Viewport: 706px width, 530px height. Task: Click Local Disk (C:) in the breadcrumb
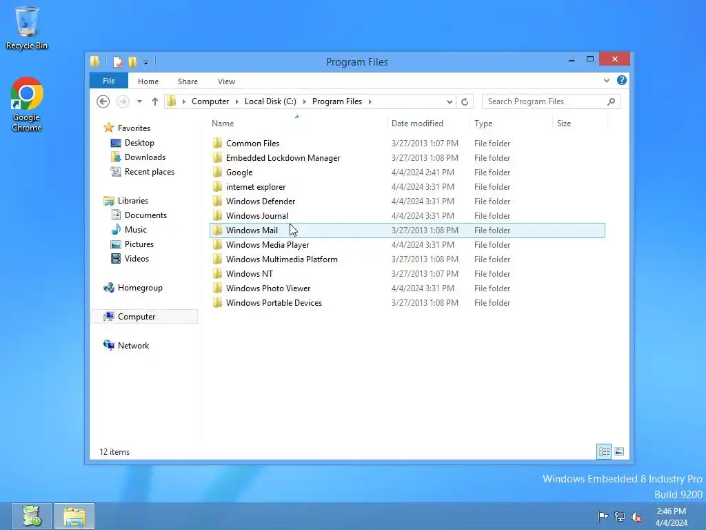tap(270, 101)
